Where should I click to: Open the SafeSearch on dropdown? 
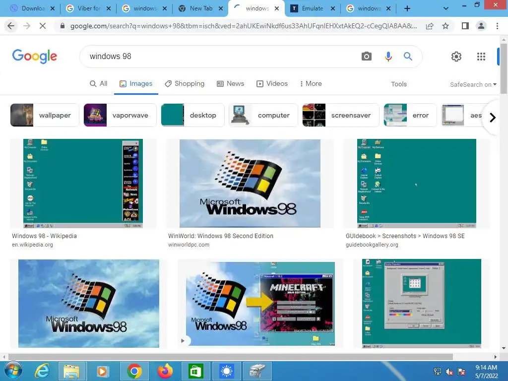473,84
